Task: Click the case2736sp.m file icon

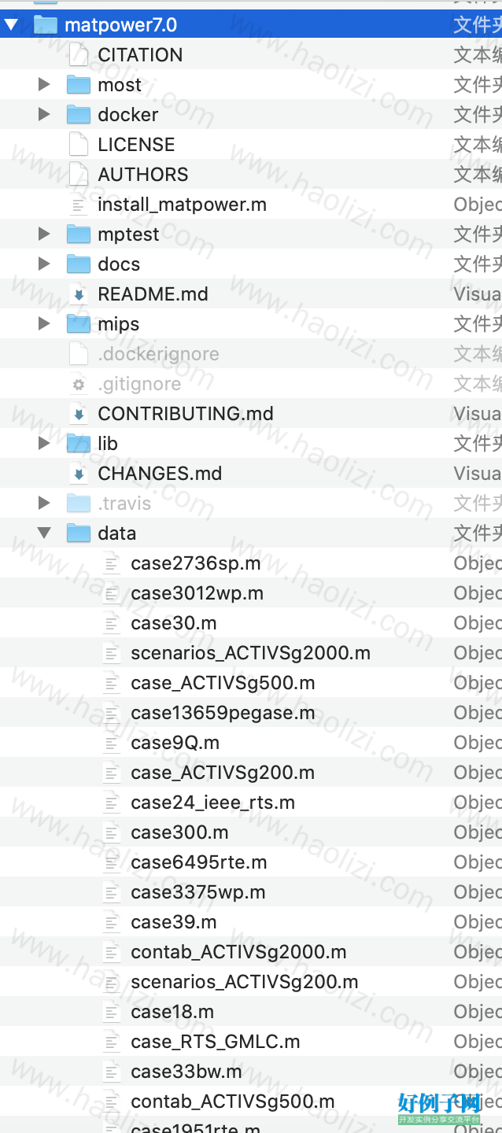Action: [112, 563]
